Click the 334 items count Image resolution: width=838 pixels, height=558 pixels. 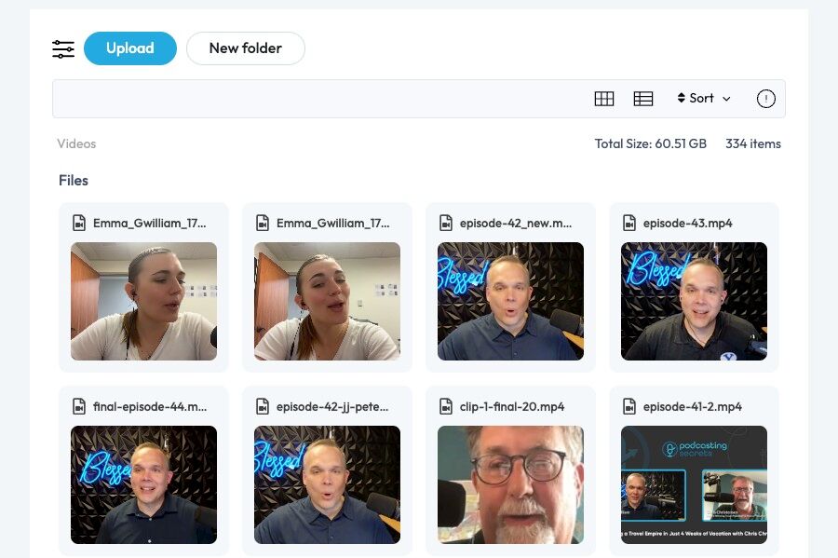pos(753,143)
